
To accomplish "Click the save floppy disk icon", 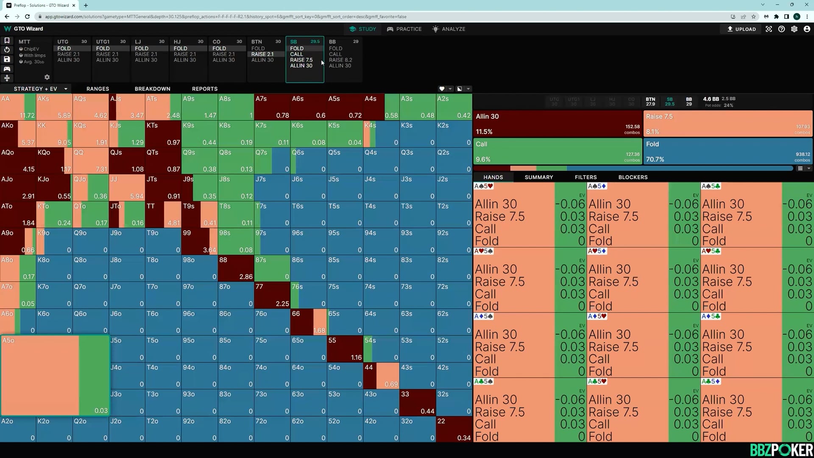I will (x=7, y=59).
